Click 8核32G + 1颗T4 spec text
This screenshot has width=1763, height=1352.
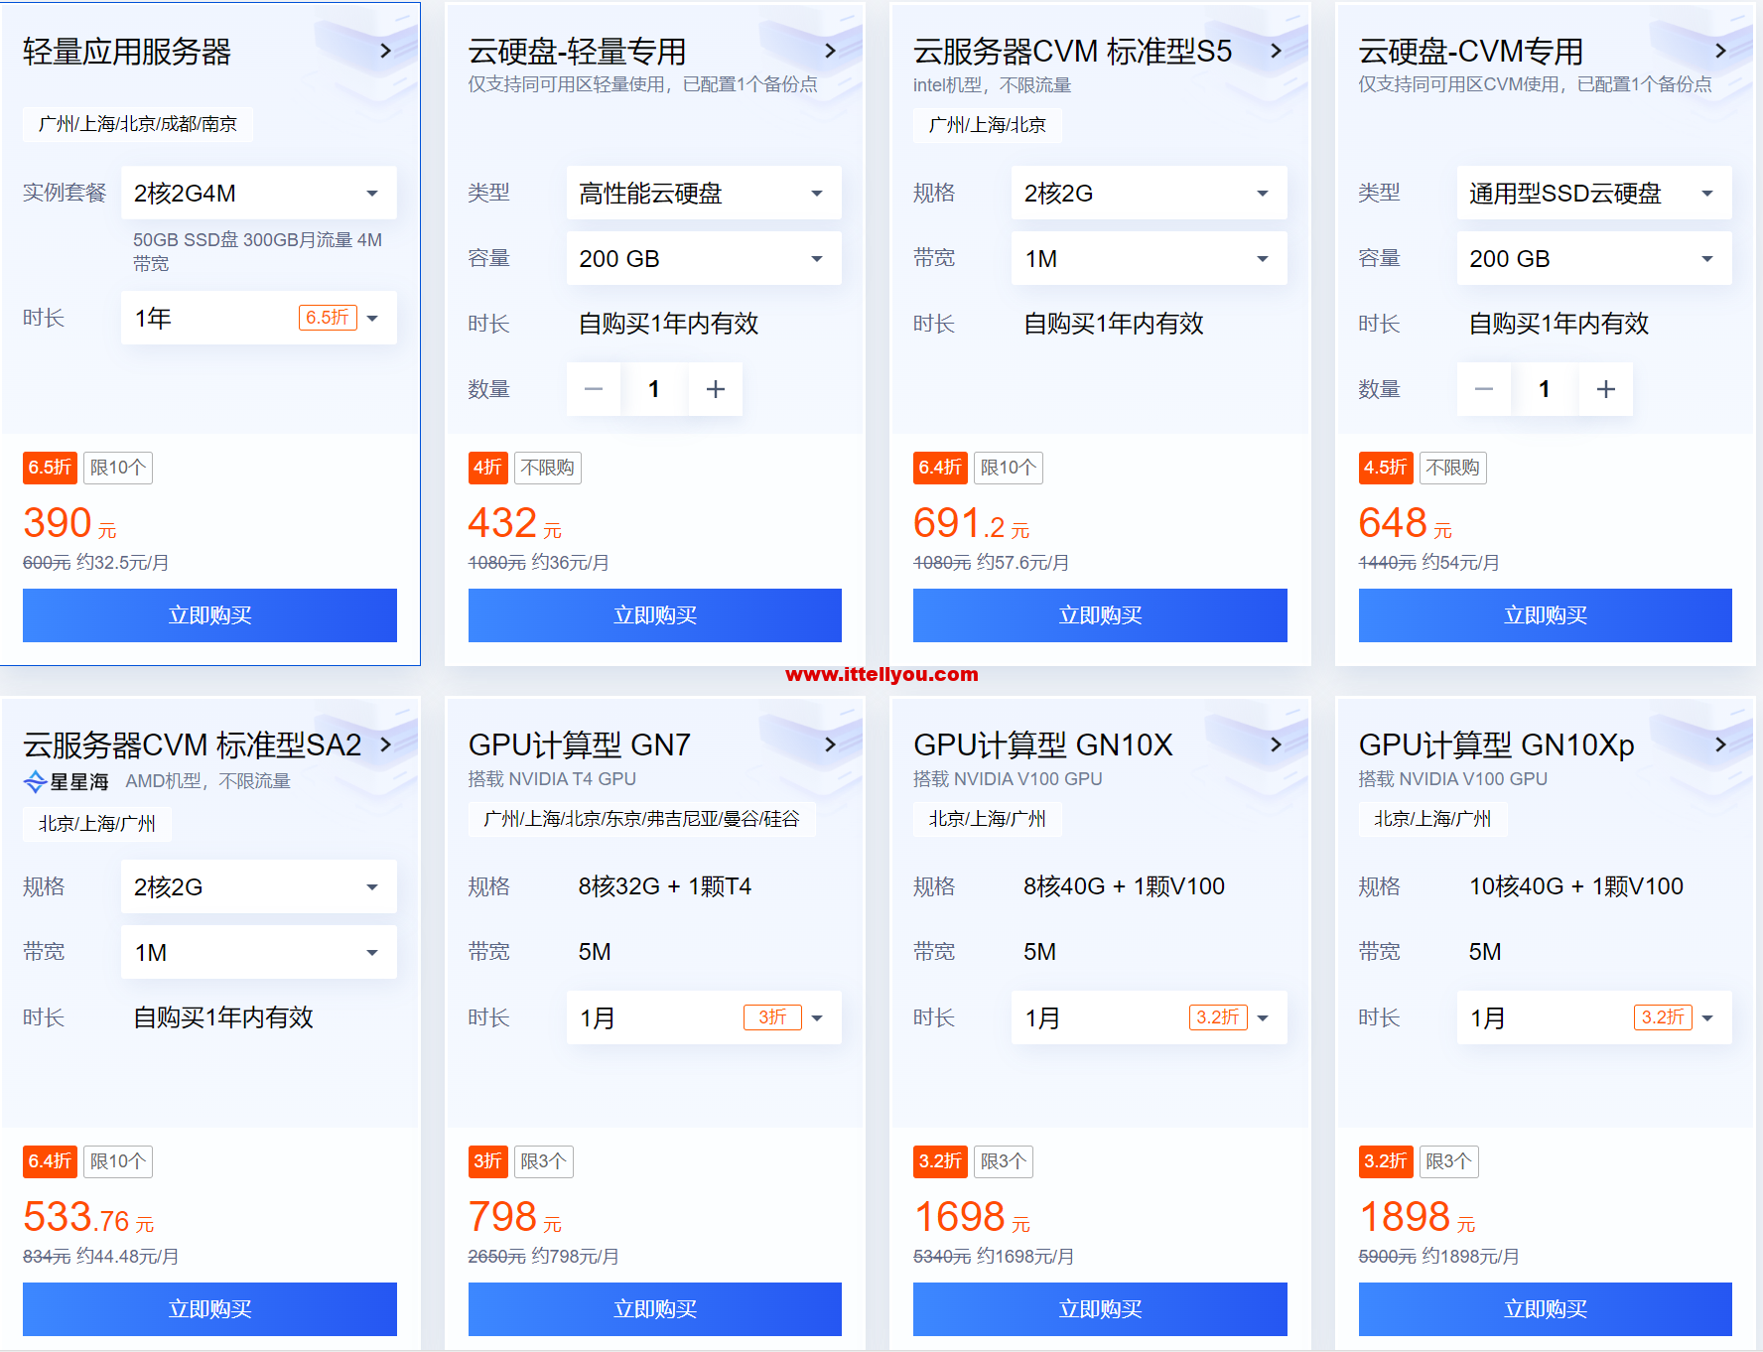coord(665,886)
